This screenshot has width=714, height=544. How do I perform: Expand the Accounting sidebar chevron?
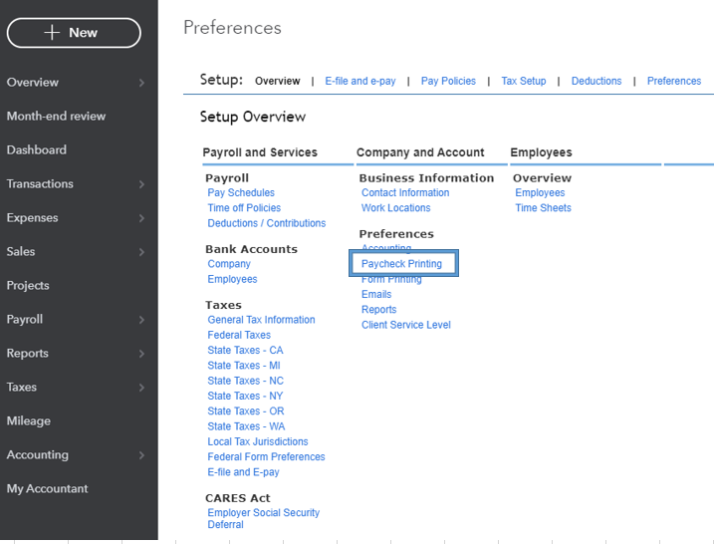pyautogui.click(x=142, y=455)
